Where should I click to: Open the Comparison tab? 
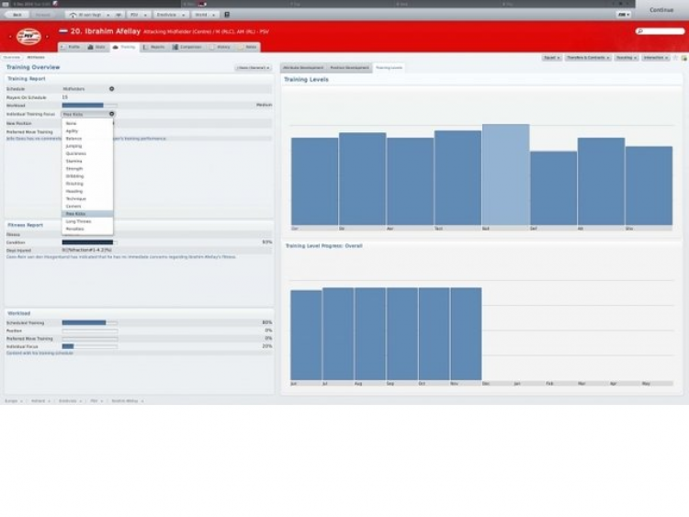coord(187,47)
